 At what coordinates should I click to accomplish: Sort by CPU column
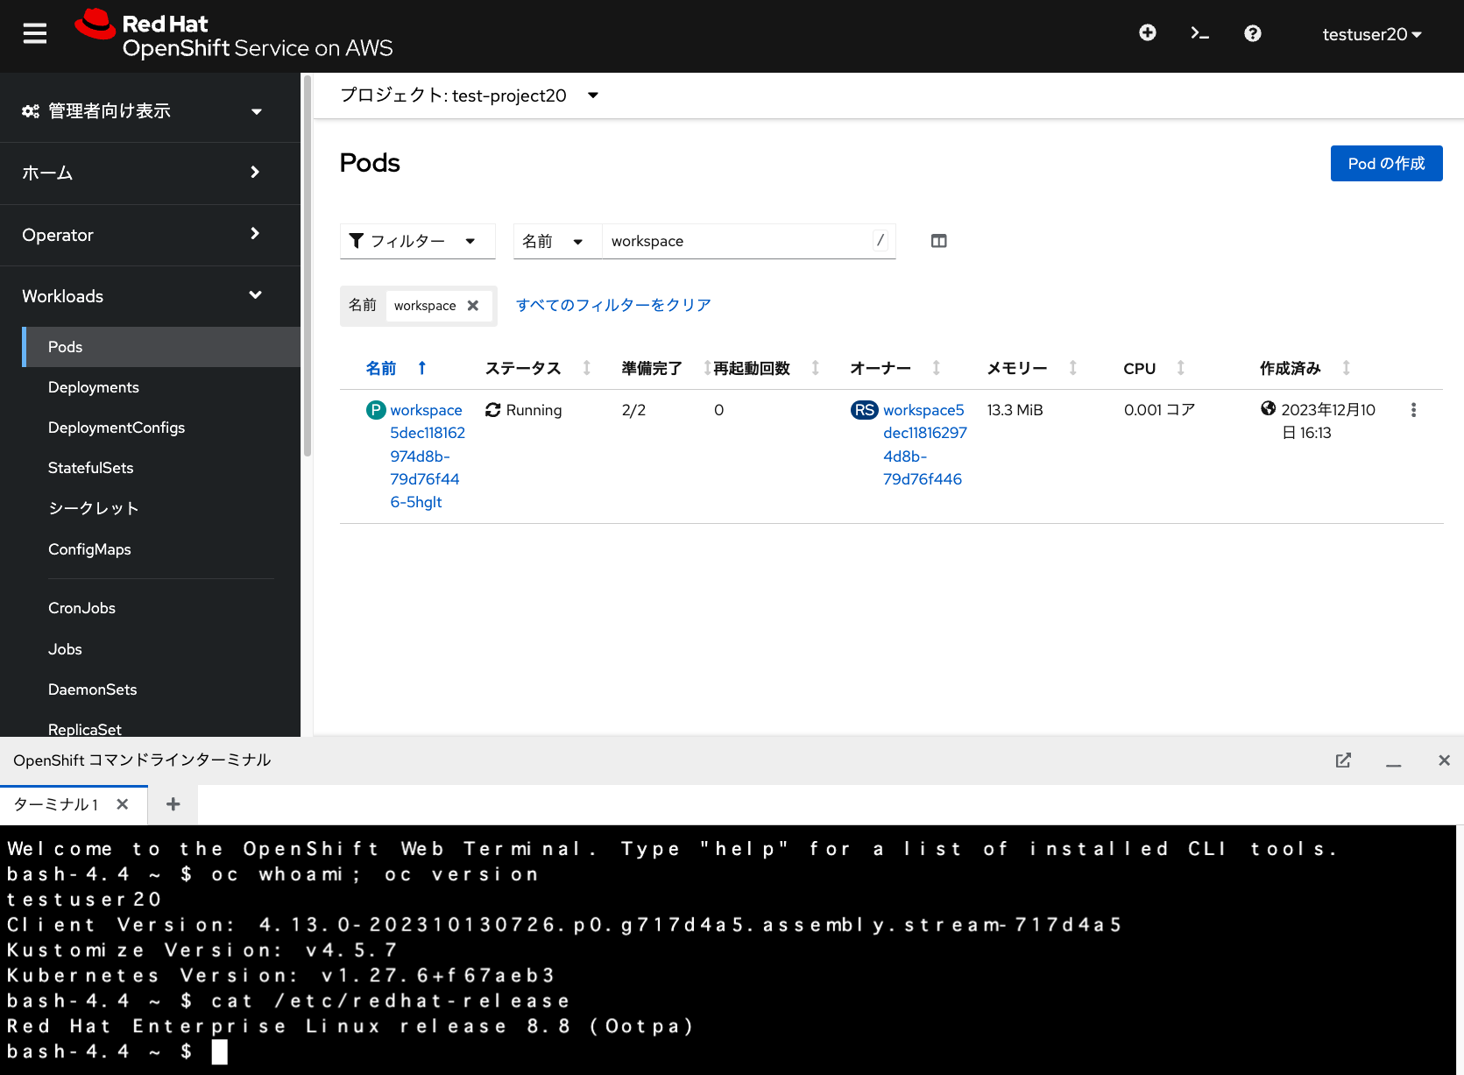(1155, 368)
